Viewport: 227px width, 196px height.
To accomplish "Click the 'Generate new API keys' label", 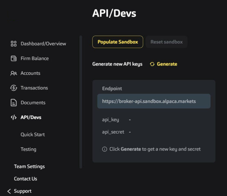I will (117, 64).
